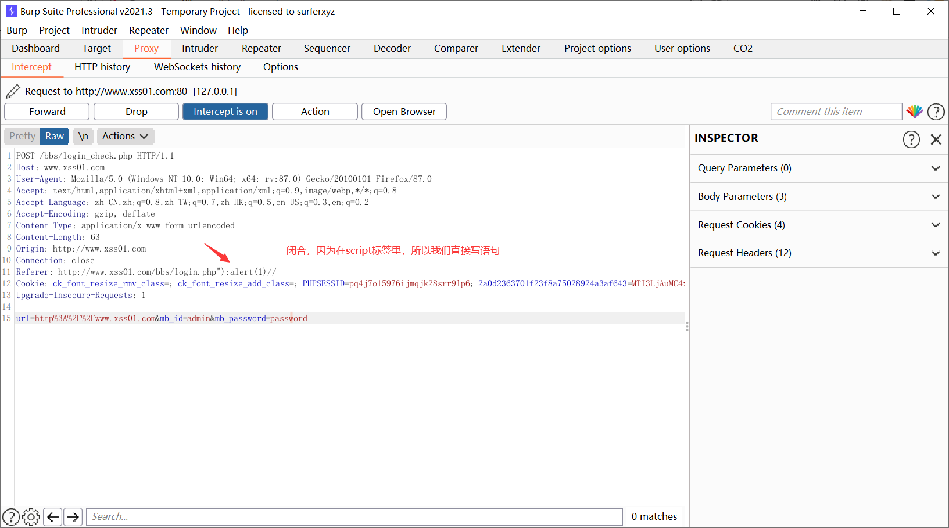
Task: Open the Decoder tab
Action: tap(392, 48)
